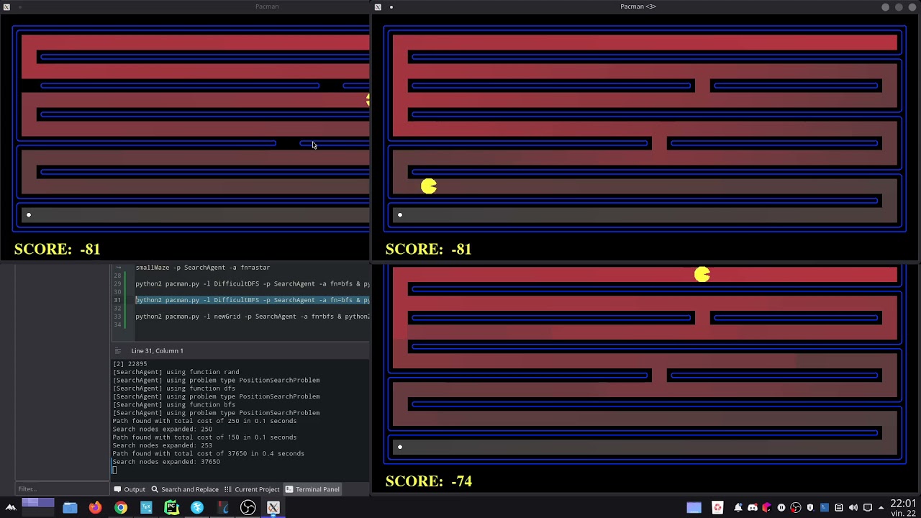The height and width of the screenshot is (518, 921).
Task: Click the Pacman <3> window title
Action: point(638,6)
